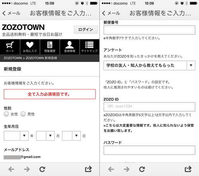The width and height of the screenshot is (199, 176).
Task: Focus the ZOZO ID input field
Action: click(149, 106)
